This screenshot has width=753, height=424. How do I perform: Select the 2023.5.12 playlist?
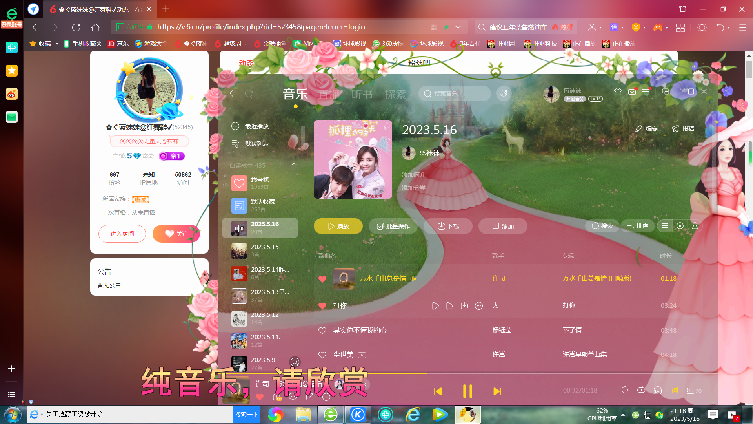pos(260,318)
